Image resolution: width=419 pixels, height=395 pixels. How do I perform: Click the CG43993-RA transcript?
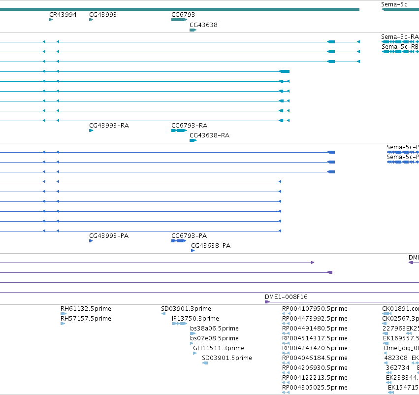pos(91,131)
